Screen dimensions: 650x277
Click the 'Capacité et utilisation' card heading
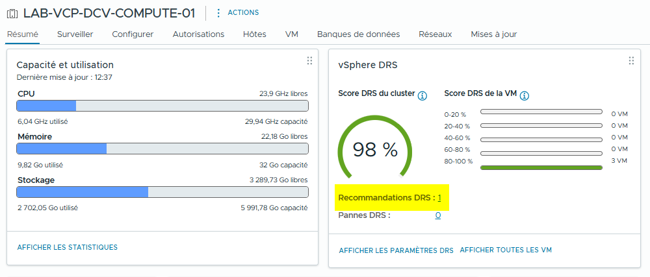coord(65,65)
